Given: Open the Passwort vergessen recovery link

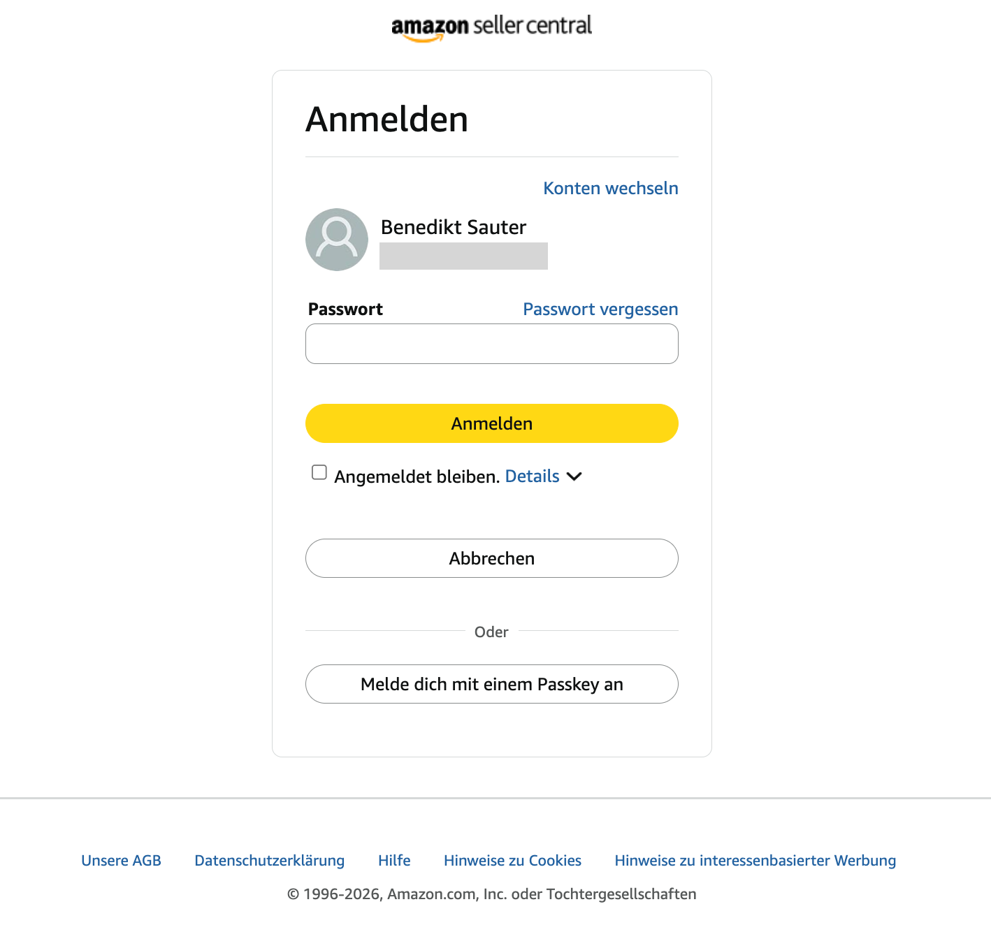Looking at the screenshot, I should coord(600,309).
